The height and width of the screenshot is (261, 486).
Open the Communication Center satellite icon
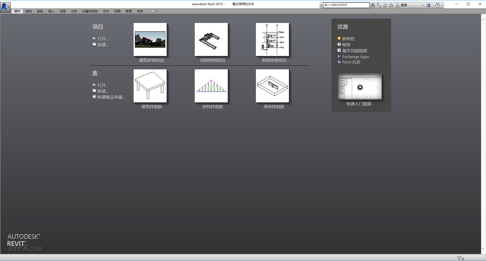pyautogui.click(x=385, y=5)
